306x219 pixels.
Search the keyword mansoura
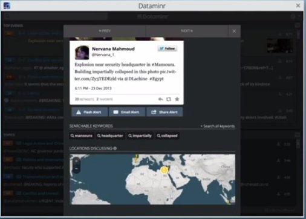click(82, 136)
